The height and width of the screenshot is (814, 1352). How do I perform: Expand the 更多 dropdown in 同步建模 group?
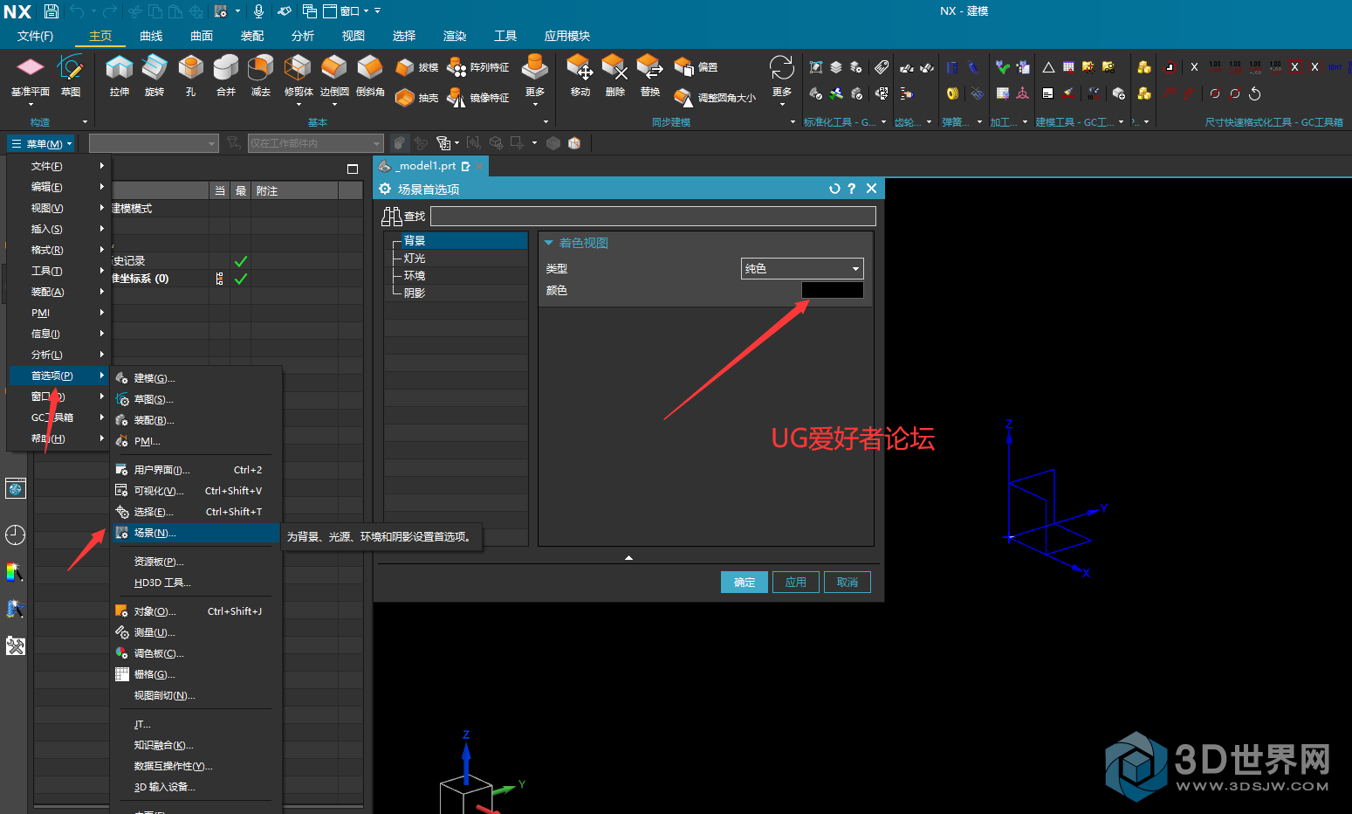[x=782, y=80]
